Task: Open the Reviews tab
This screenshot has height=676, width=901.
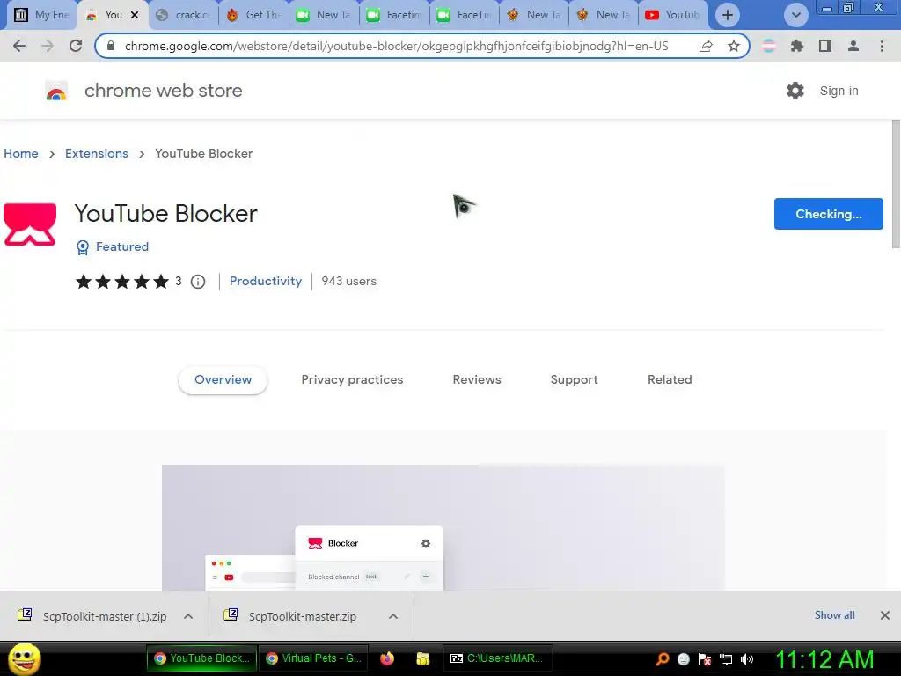Action: point(477,380)
